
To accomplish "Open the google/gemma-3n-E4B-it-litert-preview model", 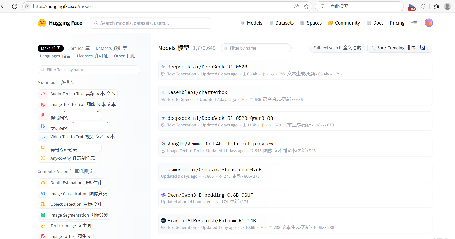I will pyautogui.click(x=295, y=147).
